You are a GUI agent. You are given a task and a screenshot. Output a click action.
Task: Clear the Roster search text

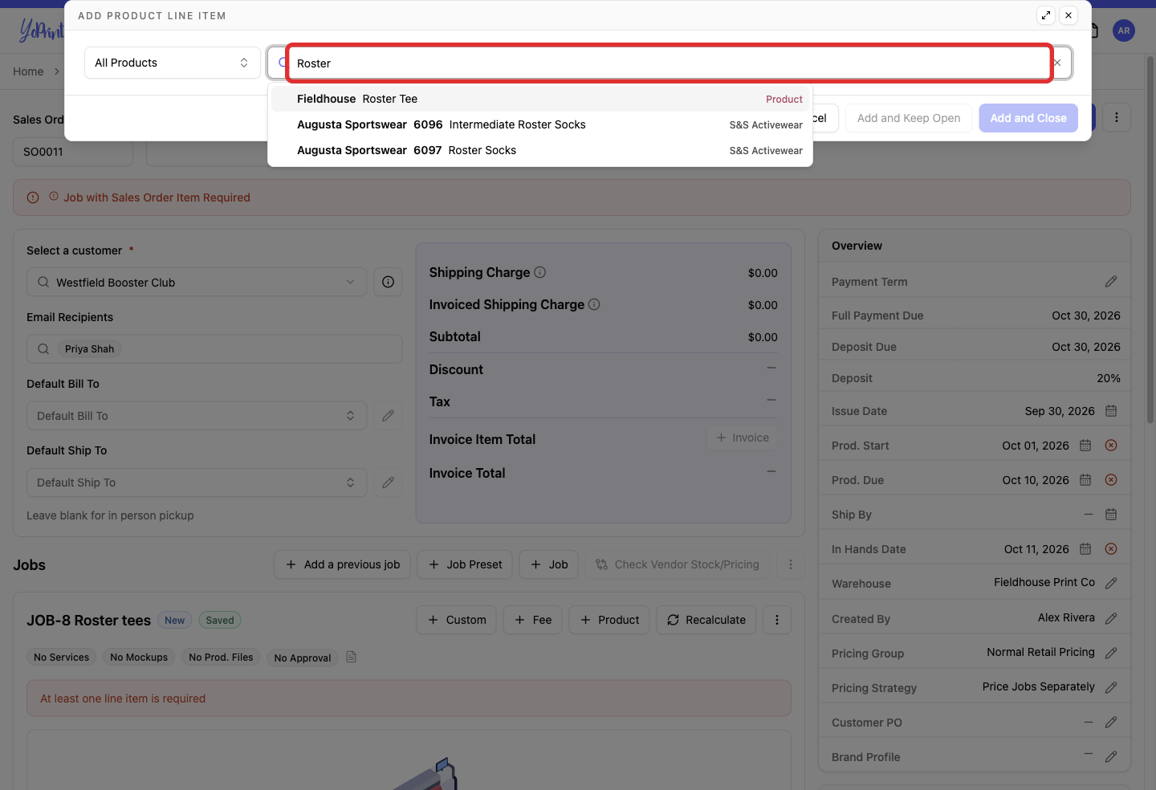click(x=1057, y=63)
